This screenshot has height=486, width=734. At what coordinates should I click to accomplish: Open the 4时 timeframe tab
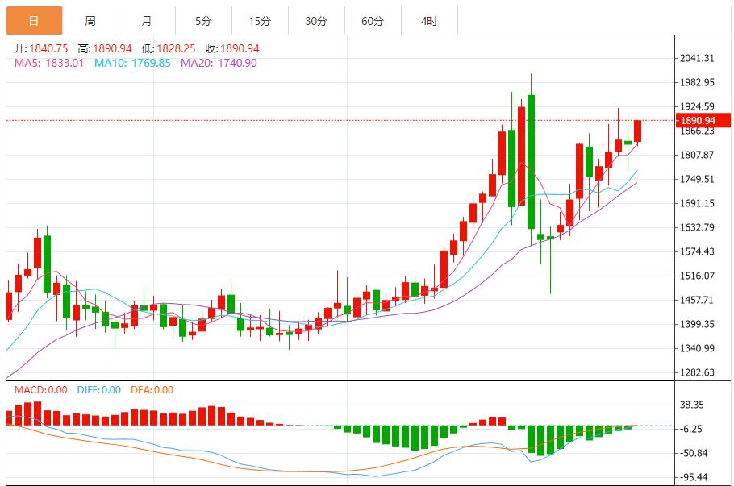(429, 21)
